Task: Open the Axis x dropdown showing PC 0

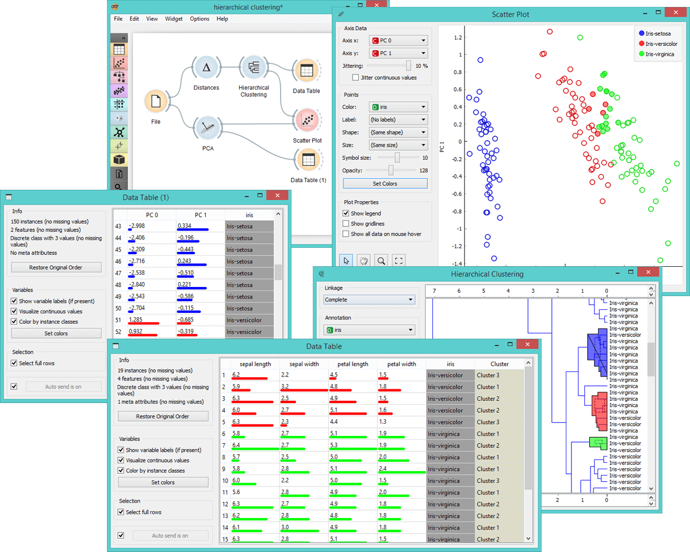Action: point(399,40)
